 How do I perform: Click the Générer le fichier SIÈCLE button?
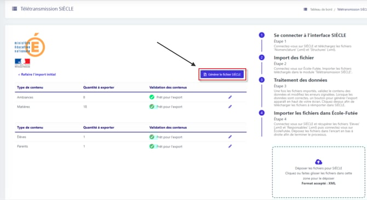(x=222, y=74)
